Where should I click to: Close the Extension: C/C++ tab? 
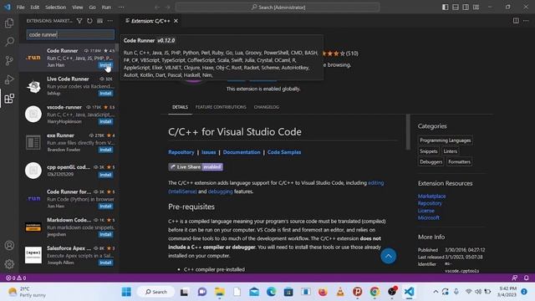(176, 21)
